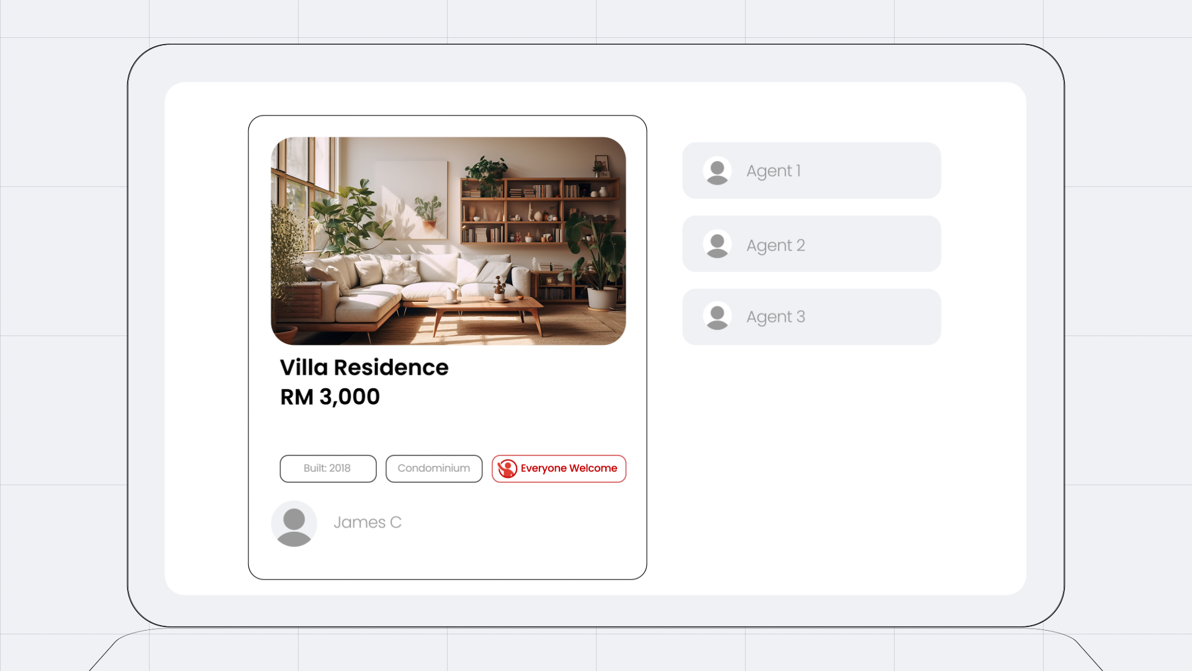The image size is (1192, 671).
Task: Select the Agent 2 list item
Action: (x=811, y=244)
